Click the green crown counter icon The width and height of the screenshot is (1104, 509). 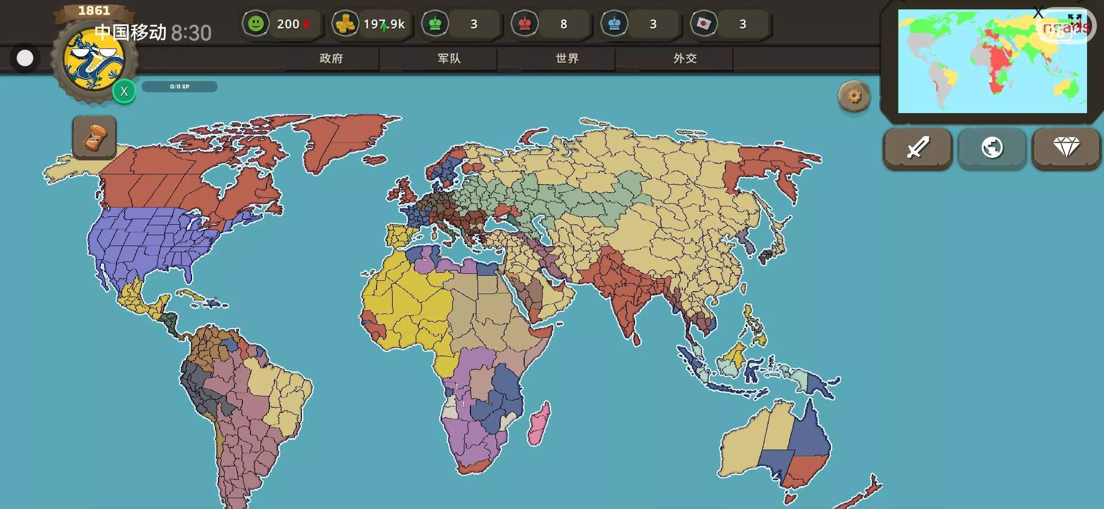(x=435, y=24)
